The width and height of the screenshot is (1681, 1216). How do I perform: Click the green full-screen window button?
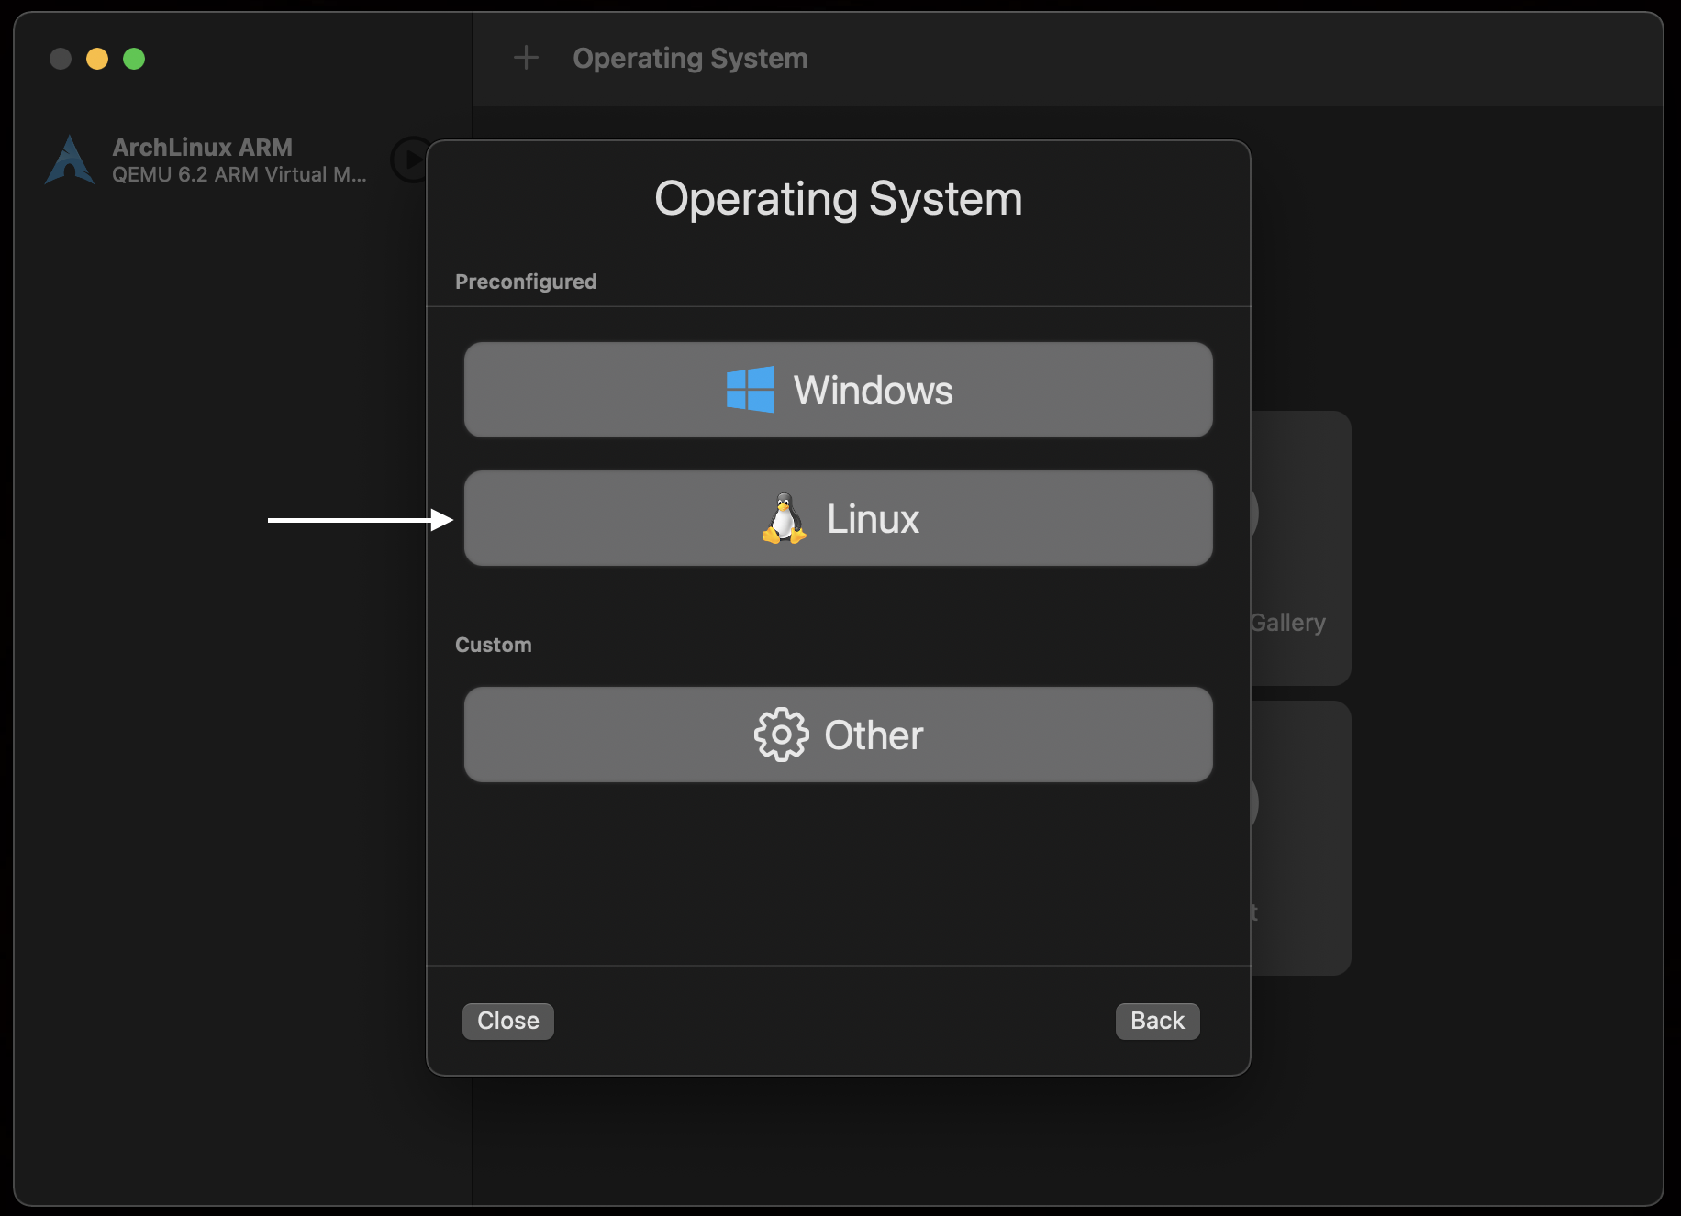134,59
